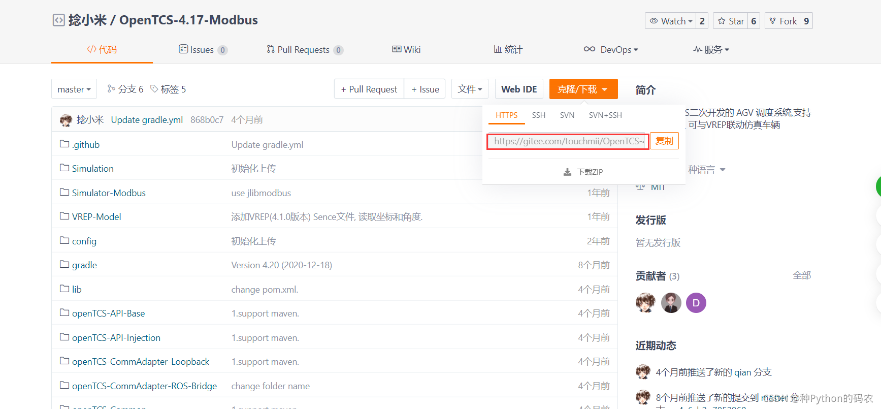The image size is (881, 409).
Task: Click the download ZIP icon
Action: pos(568,172)
